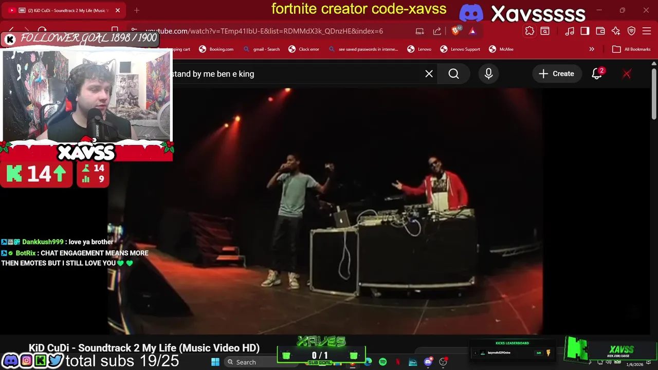Click the taskbar date 1/6/2026
The image size is (658, 370).
634,364
